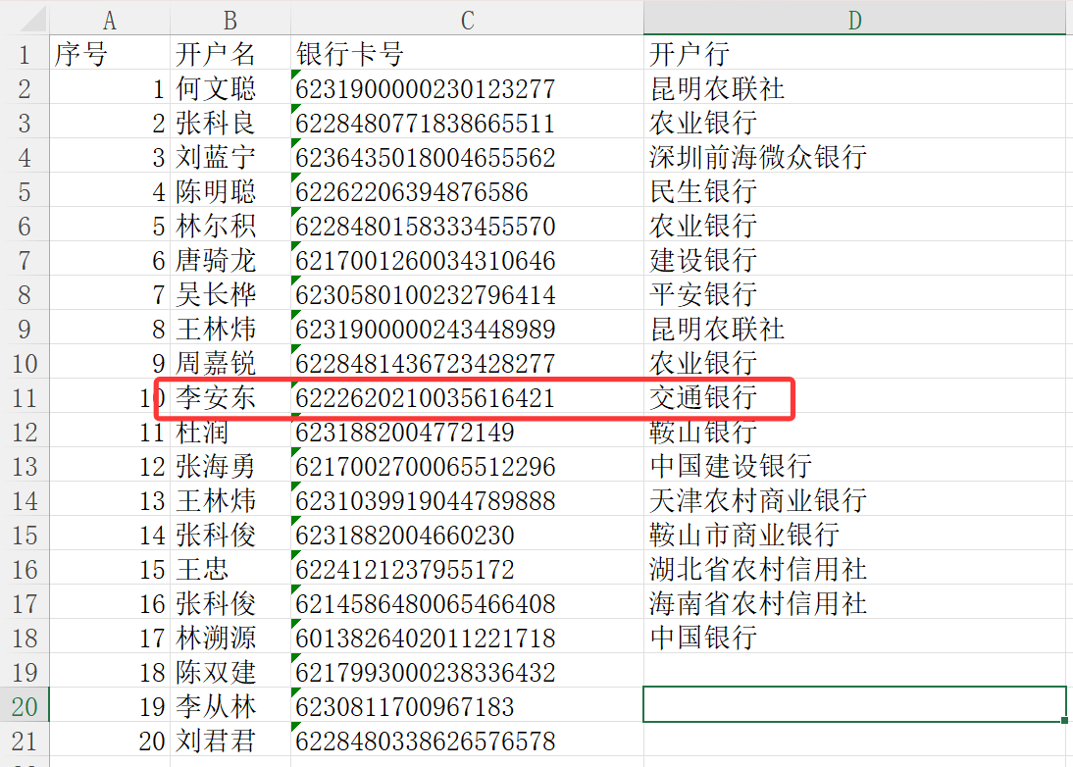Select the name cell 刘蓝宁
Screen dimensions: 1073x767
pyautogui.click(x=230, y=157)
